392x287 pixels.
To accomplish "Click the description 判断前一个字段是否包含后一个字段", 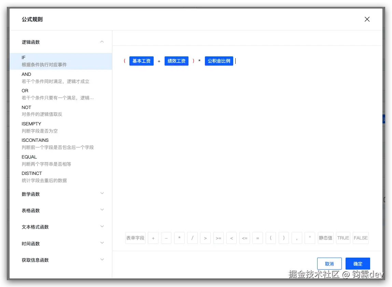I will [x=58, y=147].
